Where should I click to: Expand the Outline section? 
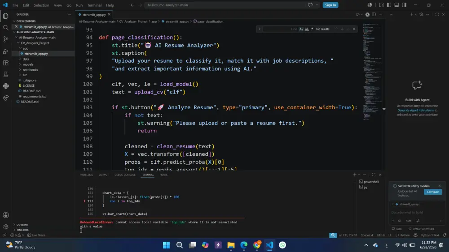pos(22,225)
